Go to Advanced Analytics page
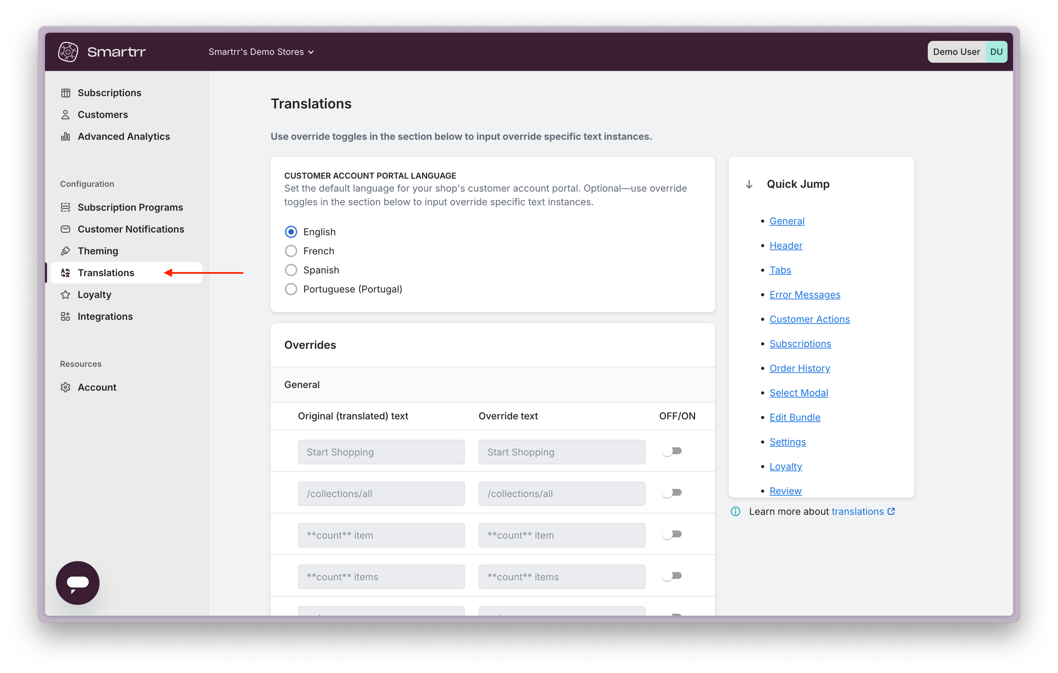The height and width of the screenshot is (673, 1058). coord(124,136)
